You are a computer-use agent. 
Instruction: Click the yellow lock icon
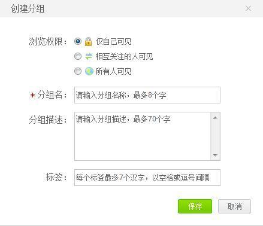click(x=88, y=42)
